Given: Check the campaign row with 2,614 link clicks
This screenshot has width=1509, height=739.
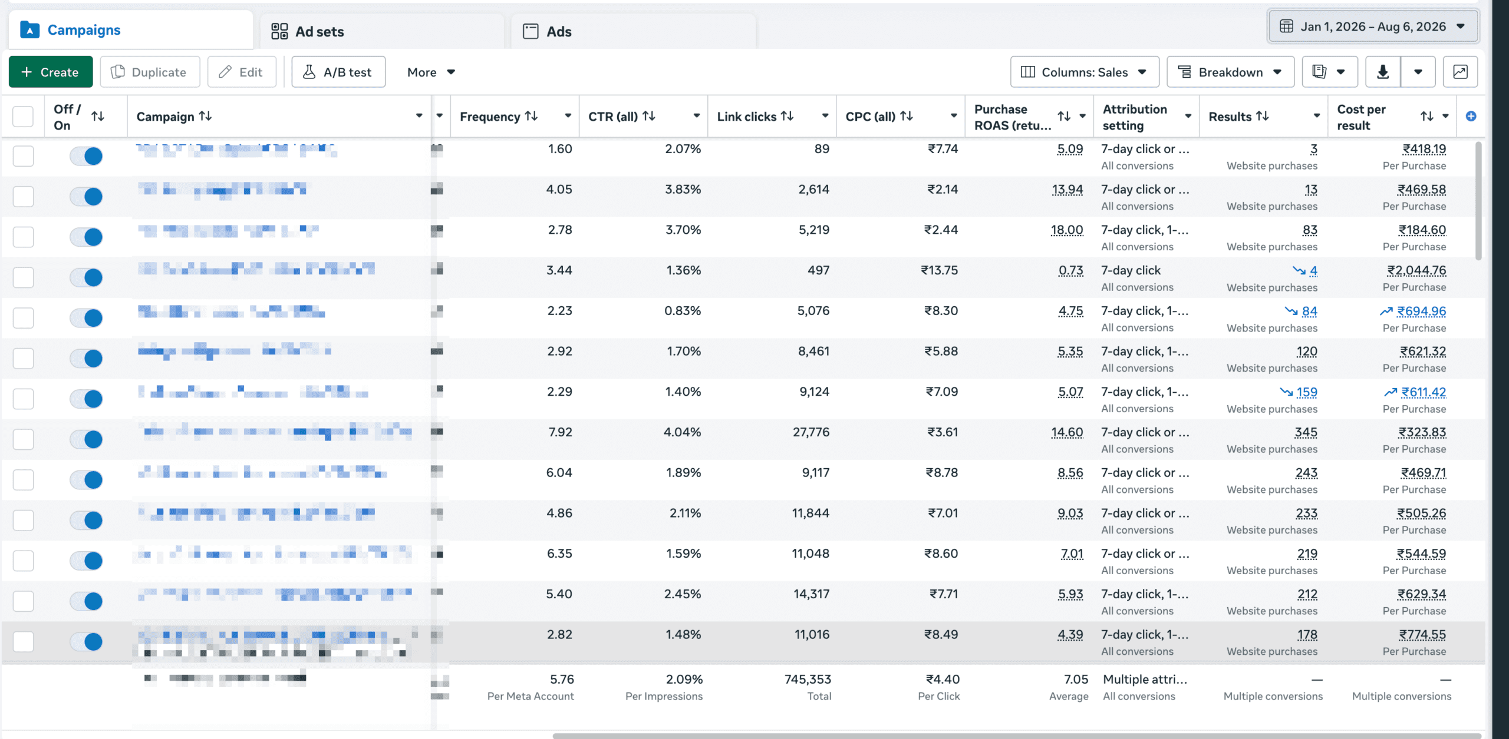Looking at the screenshot, I should [x=23, y=196].
